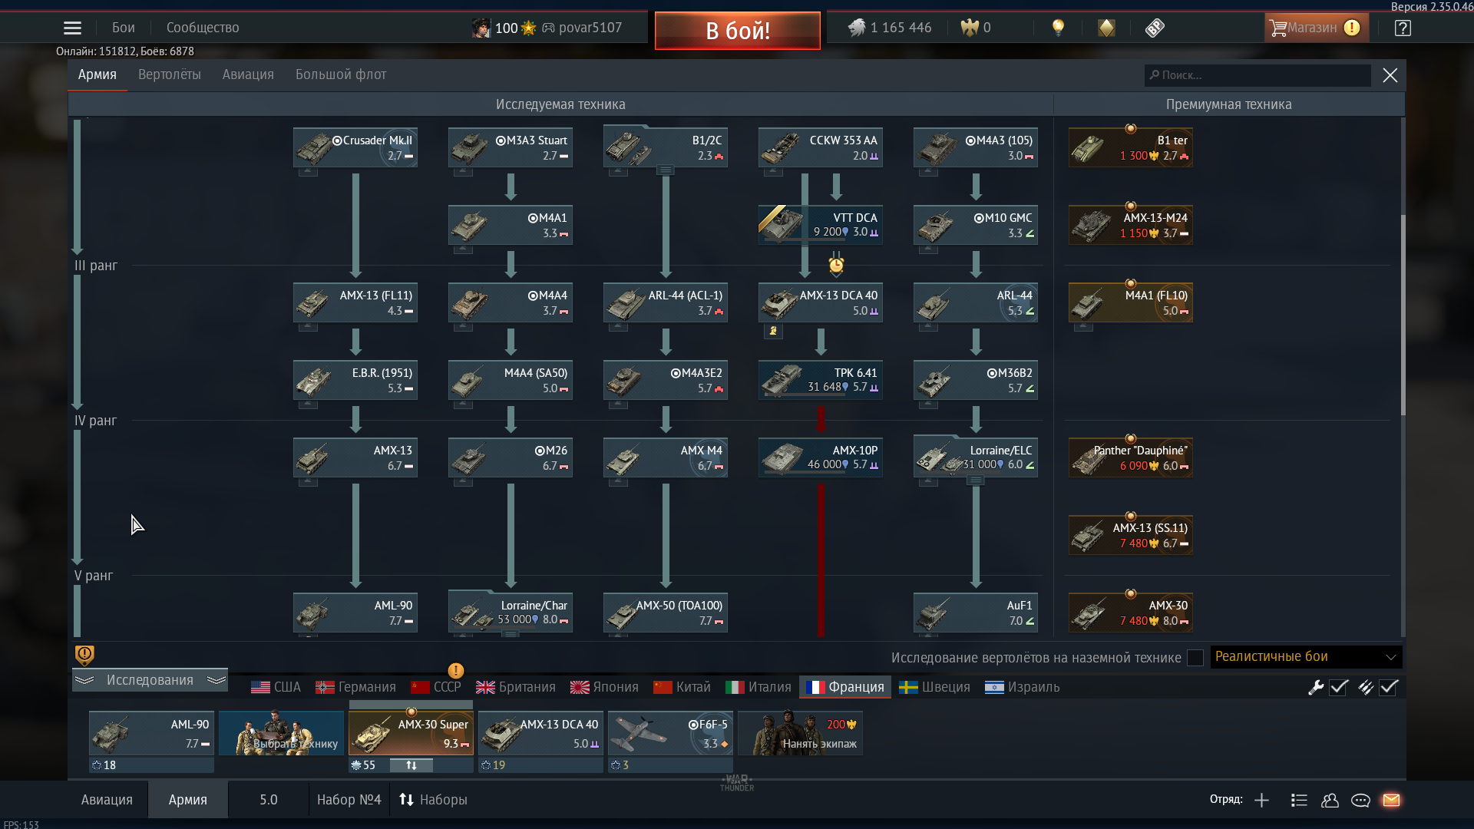This screenshot has width=1474, height=829.
Task: Click the wrench settings icon in nation bar
Action: click(1316, 688)
